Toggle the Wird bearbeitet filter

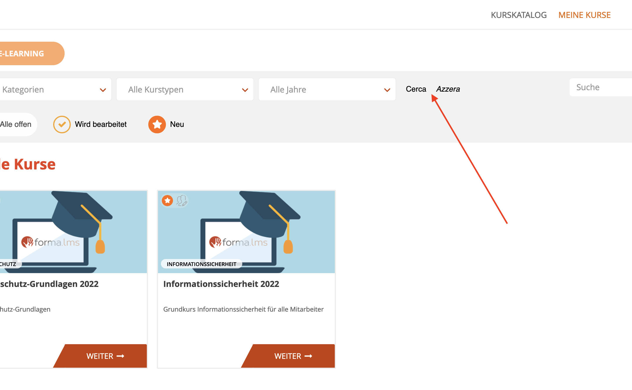[x=100, y=125]
